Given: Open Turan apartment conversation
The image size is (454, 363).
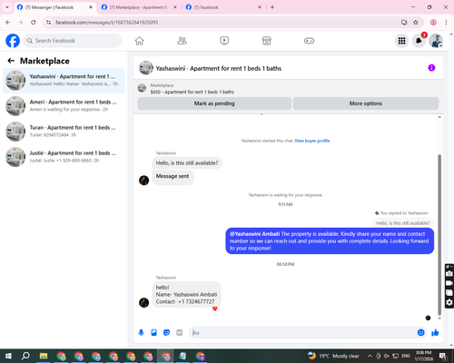Looking at the screenshot, I should [64, 131].
